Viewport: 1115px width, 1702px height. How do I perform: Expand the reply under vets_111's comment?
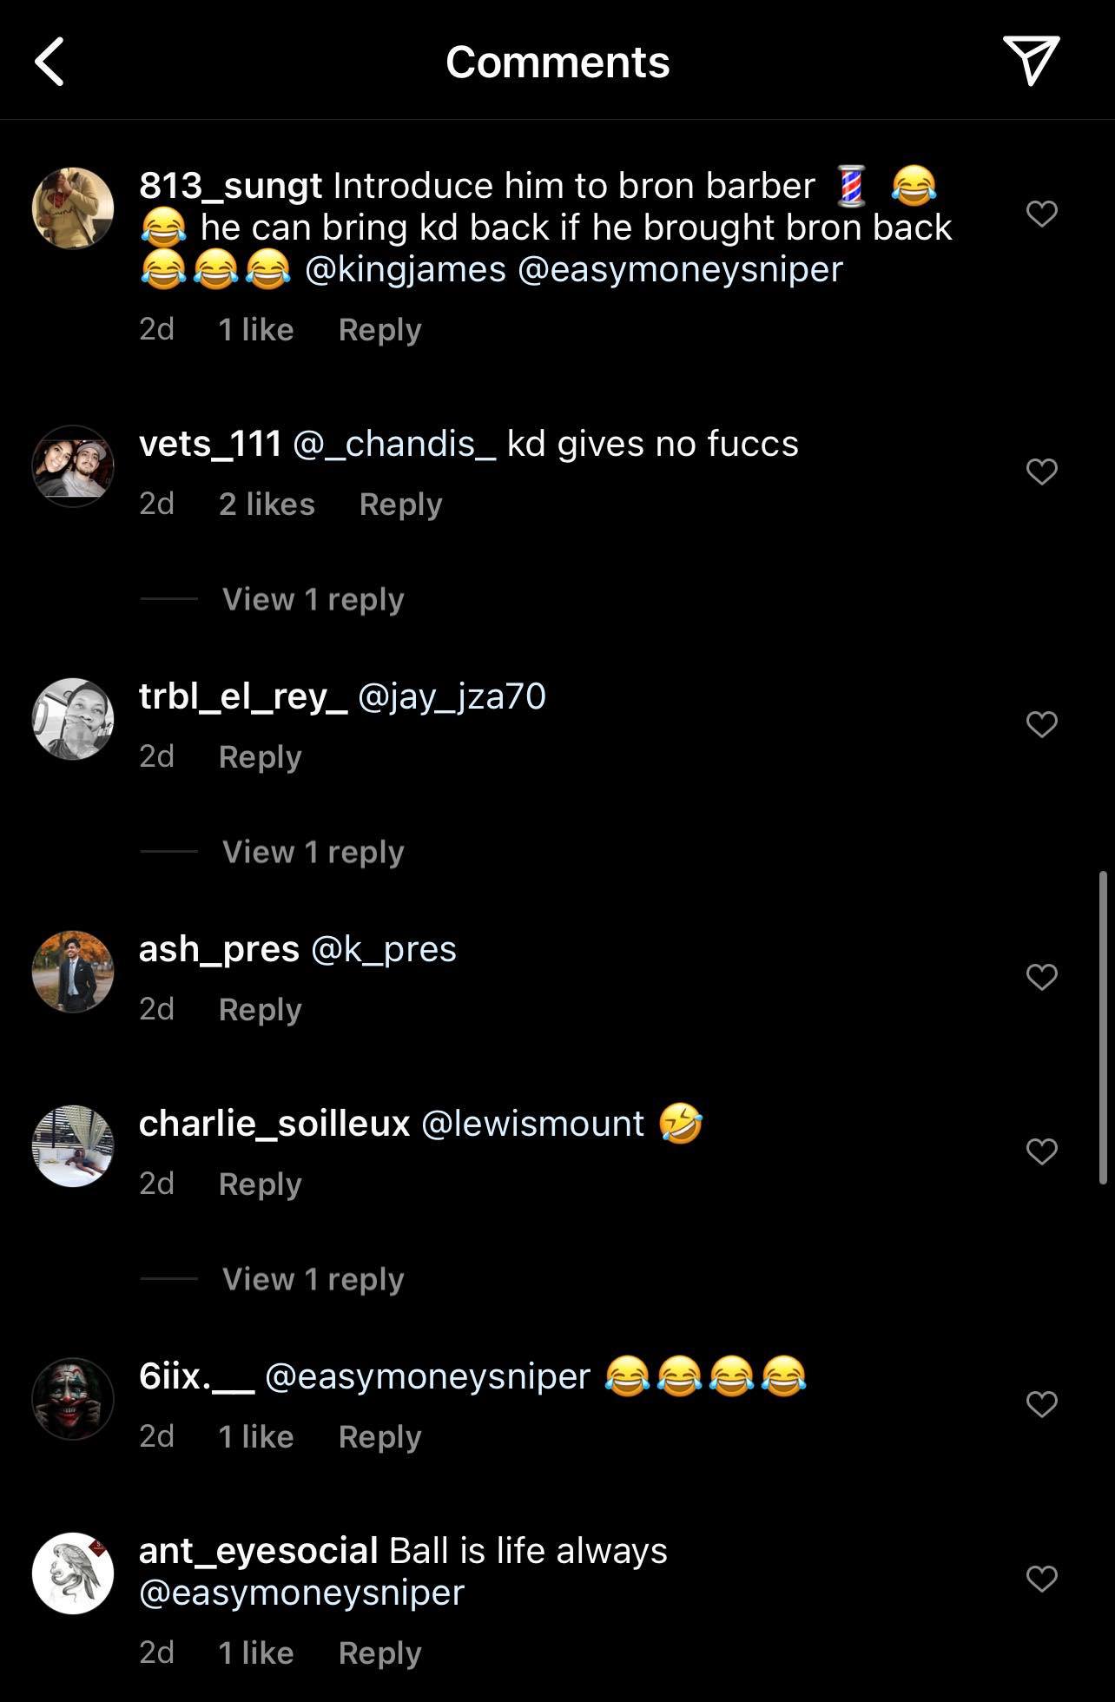click(313, 599)
